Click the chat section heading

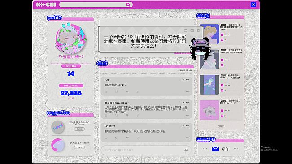pos(102,63)
